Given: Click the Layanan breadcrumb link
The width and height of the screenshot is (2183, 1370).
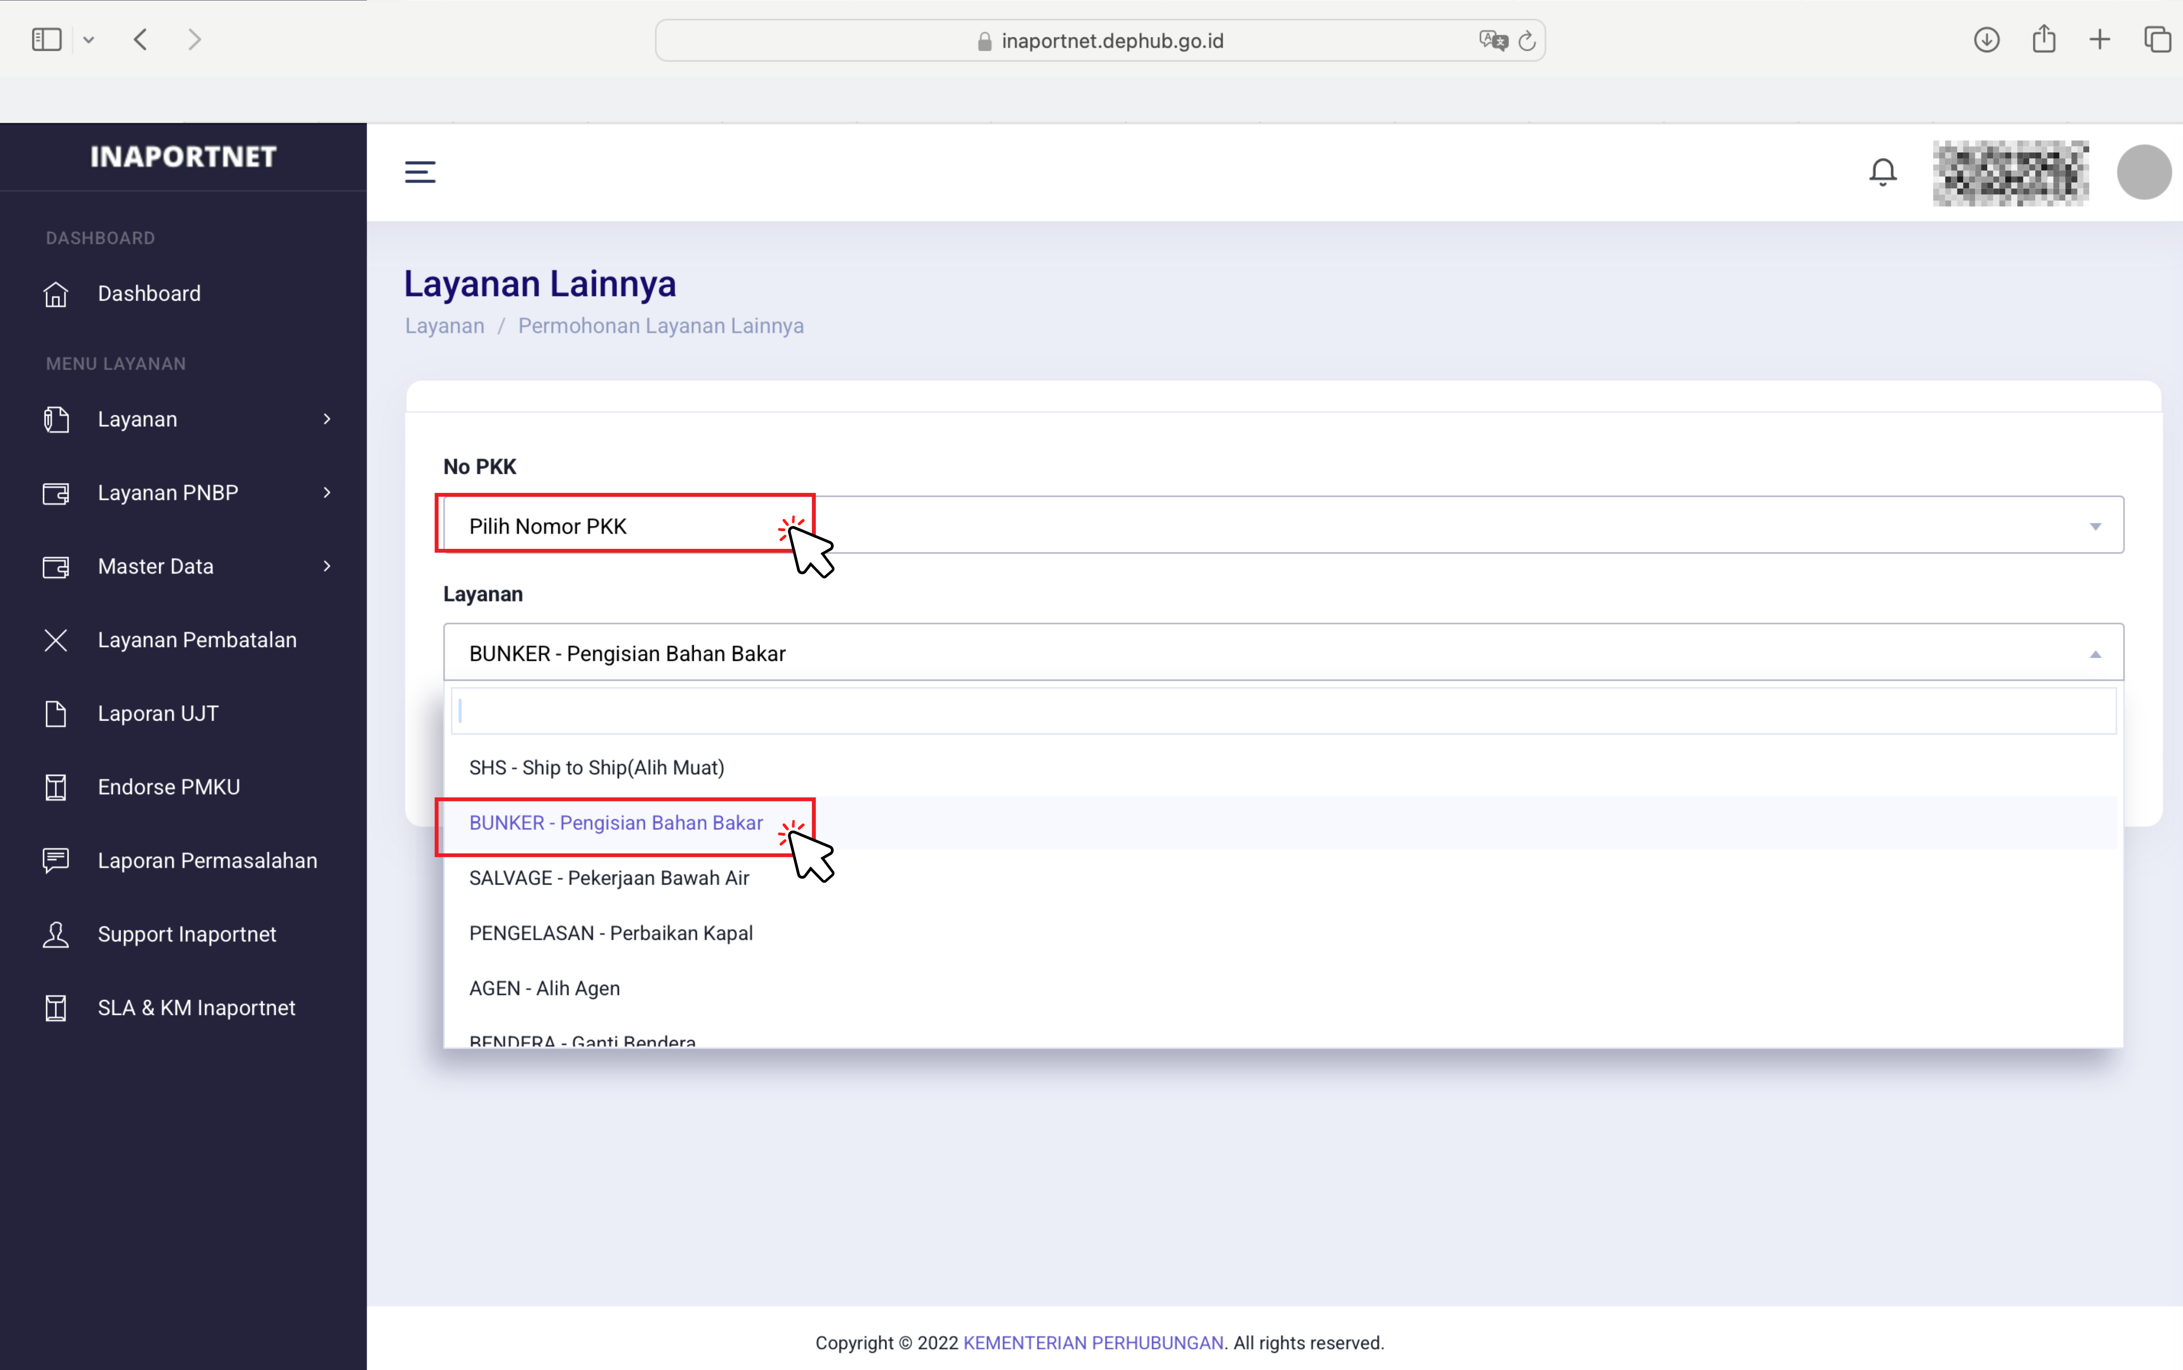Looking at the screenshot, I should click(x=445, y=326).
